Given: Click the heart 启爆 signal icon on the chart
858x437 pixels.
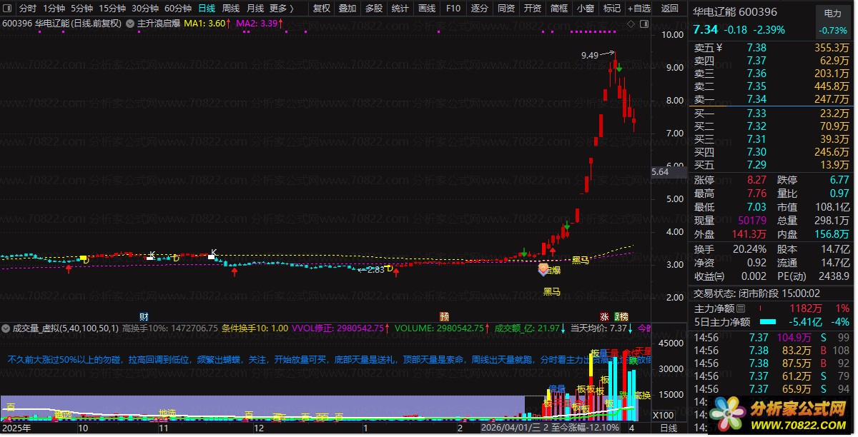Looking at the screenshot, I should [x=543, y=269].
